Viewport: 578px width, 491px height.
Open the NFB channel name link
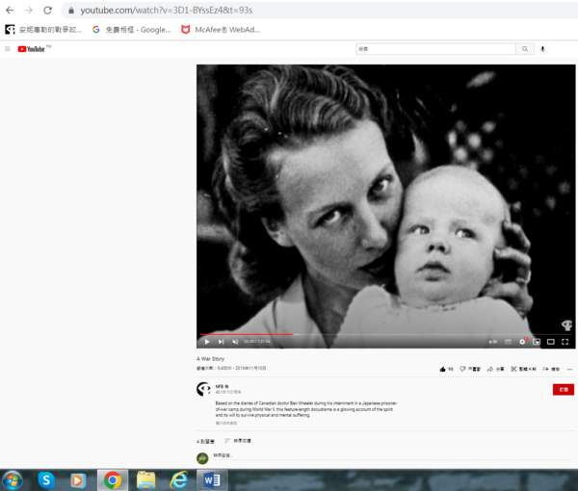click(x=220, y=386)
